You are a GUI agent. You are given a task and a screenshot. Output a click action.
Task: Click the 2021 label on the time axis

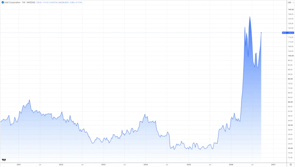pyautogui.click(x=19, y=165)
